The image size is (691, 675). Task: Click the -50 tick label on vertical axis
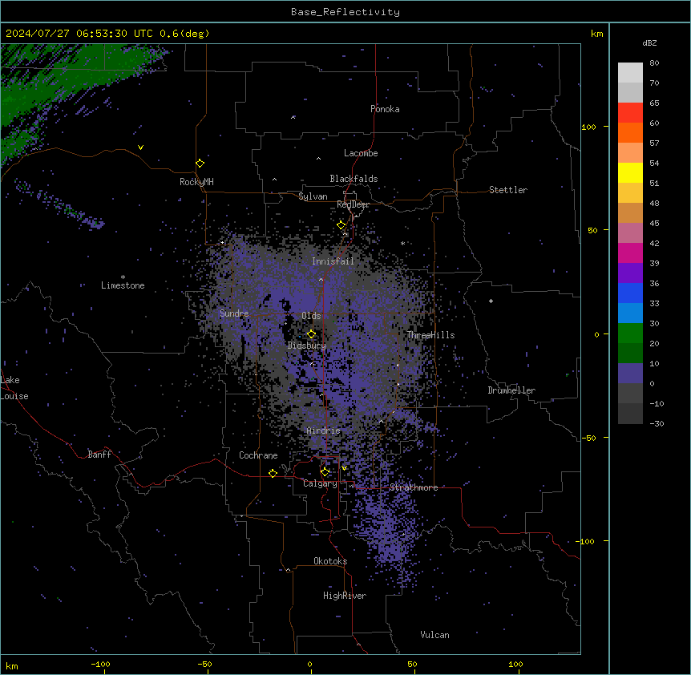click(588, 438)
